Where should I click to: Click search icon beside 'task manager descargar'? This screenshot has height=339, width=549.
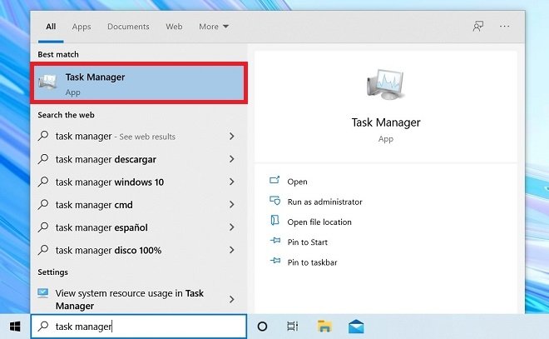point(43,159)
